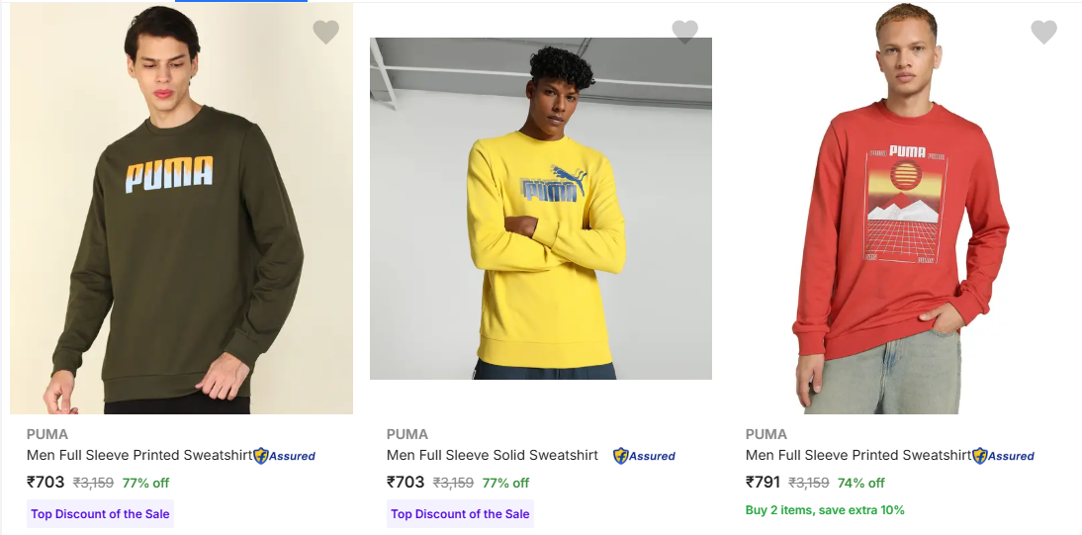Image resolution: width=1082 pixels, height=535 pixels.
Task: Open olive green Puma sweatshirt image
Action: click(181, 209)
